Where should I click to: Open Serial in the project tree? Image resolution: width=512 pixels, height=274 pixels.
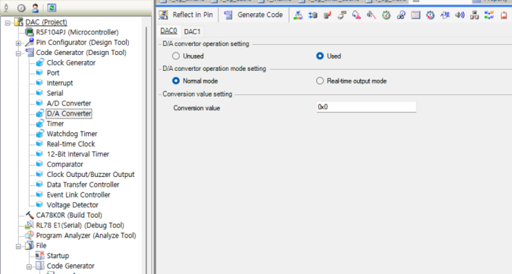pos(55,93)
